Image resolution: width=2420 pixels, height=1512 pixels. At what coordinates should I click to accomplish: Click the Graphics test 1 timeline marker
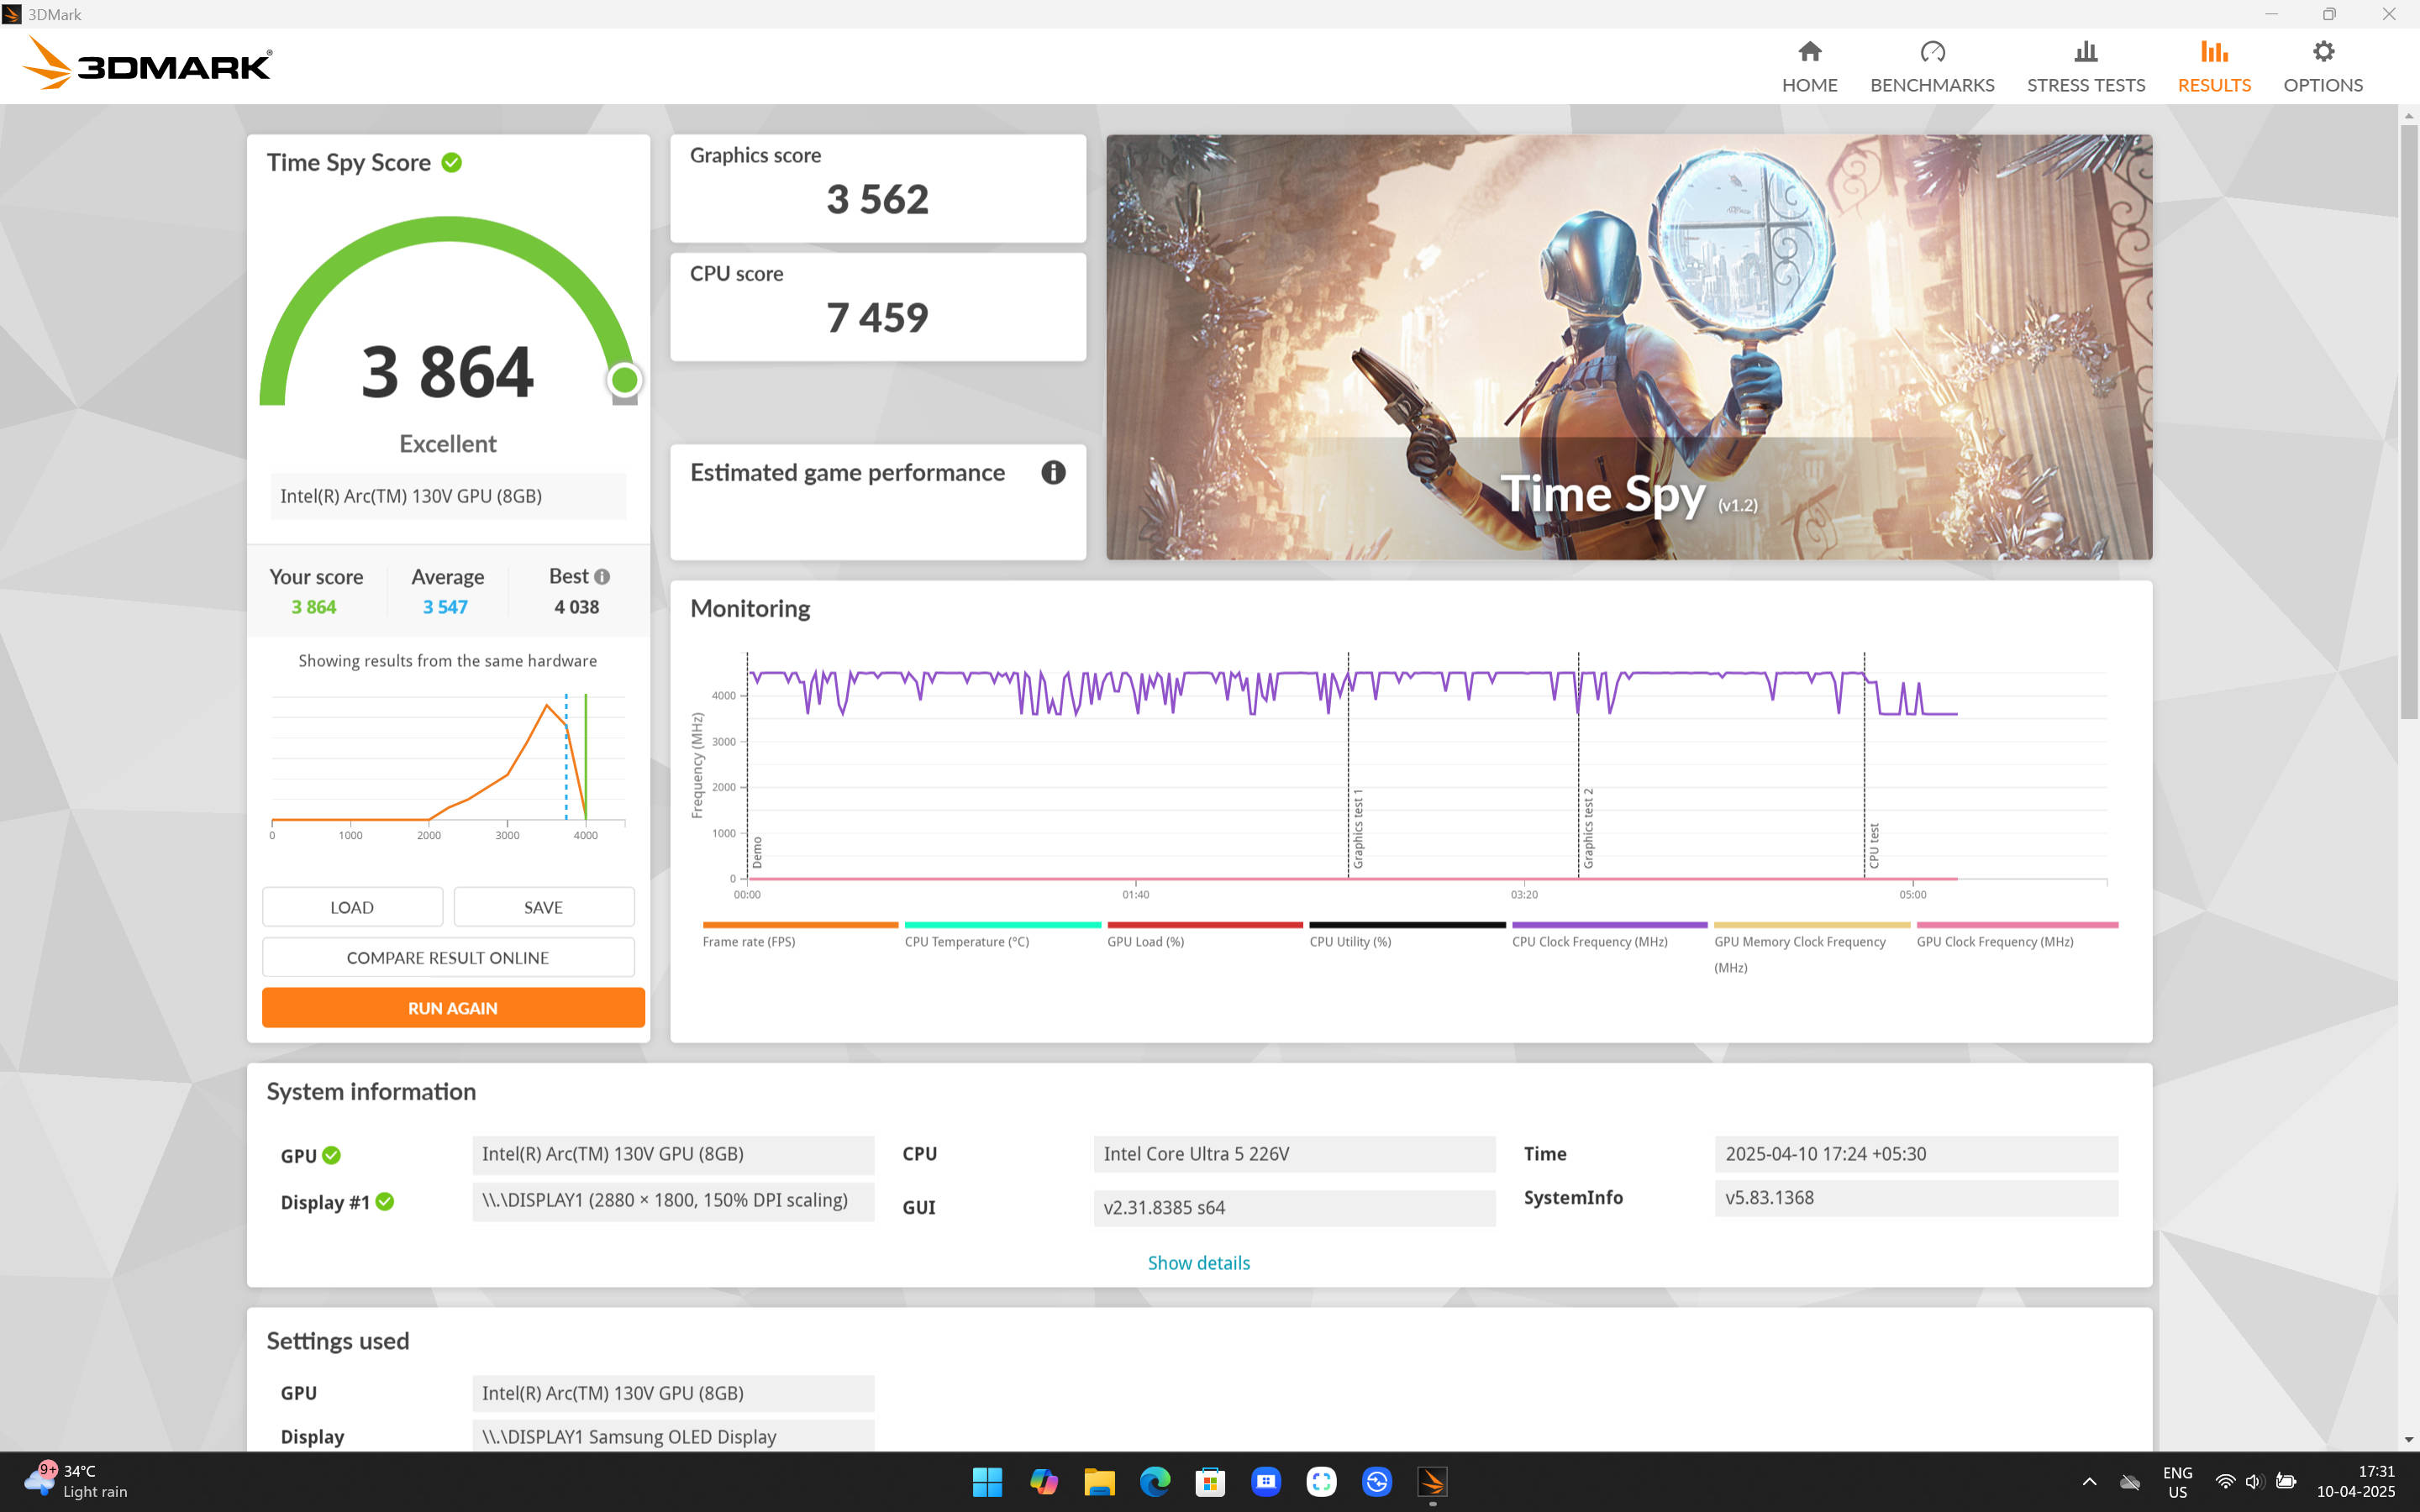[x=1357, y=828]
